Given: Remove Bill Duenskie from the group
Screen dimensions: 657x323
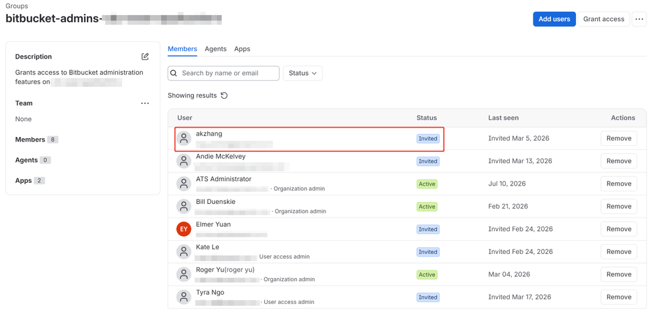Looking at the screenshot, I should pyautogui.click(x=619, y=207).
